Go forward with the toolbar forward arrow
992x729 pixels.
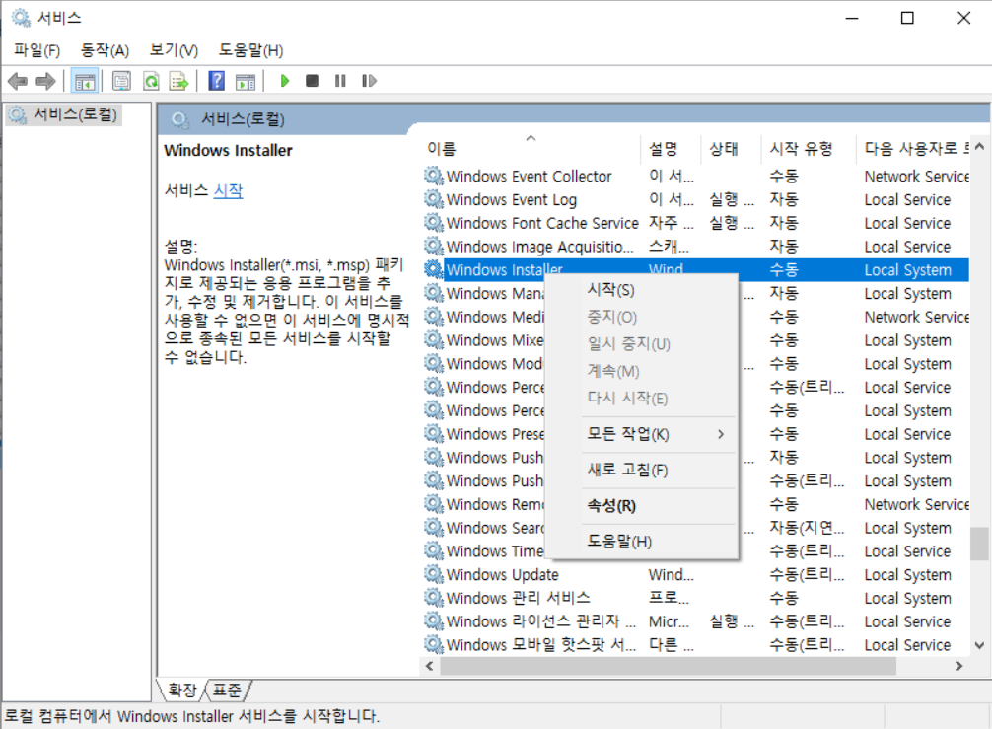pos(45,81)
